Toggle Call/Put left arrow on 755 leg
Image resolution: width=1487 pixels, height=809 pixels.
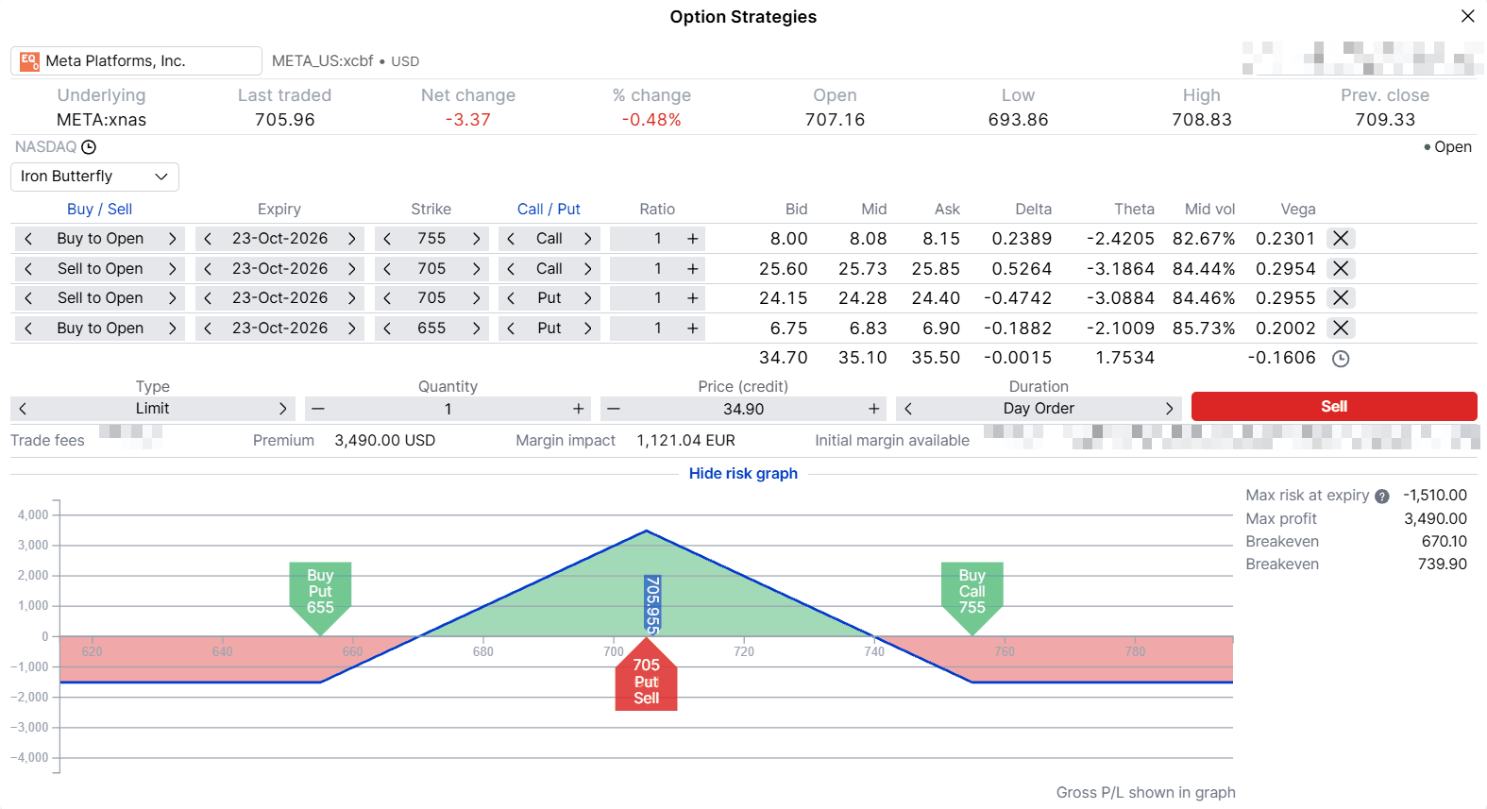coord(511,239)
